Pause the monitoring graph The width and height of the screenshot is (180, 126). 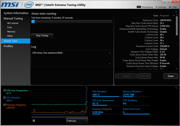click(x=34, y=121)
